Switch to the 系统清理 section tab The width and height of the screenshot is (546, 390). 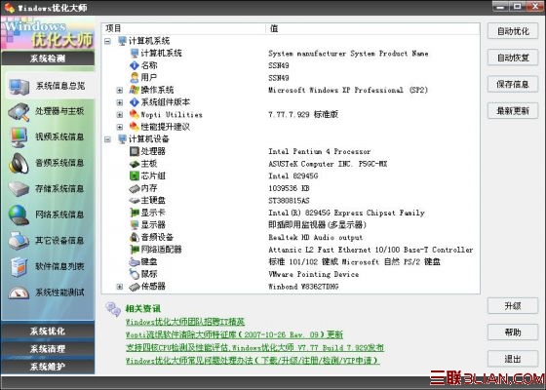coord(48,349)
